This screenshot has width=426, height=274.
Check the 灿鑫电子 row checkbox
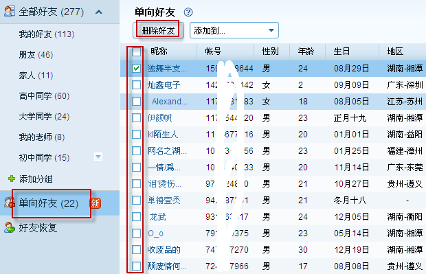tap(136, 84)
